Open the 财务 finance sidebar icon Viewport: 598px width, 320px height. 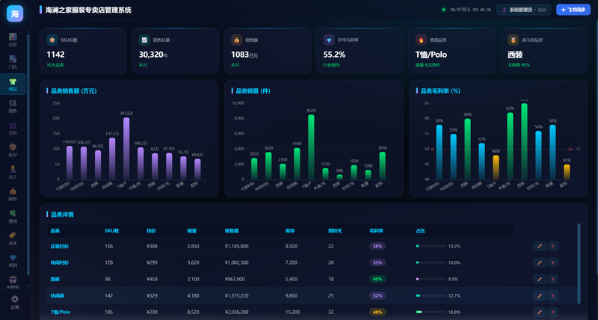13,194
